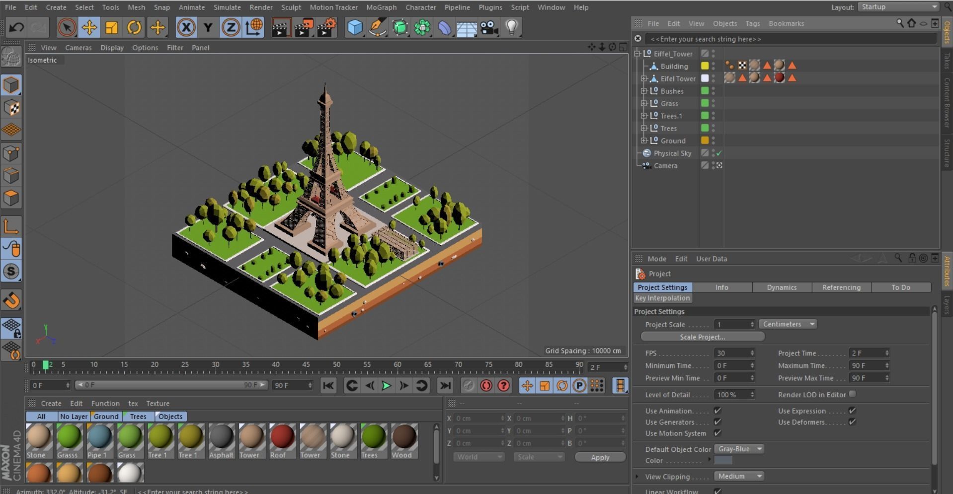Filter materials by Trees layer

(138, 417)
